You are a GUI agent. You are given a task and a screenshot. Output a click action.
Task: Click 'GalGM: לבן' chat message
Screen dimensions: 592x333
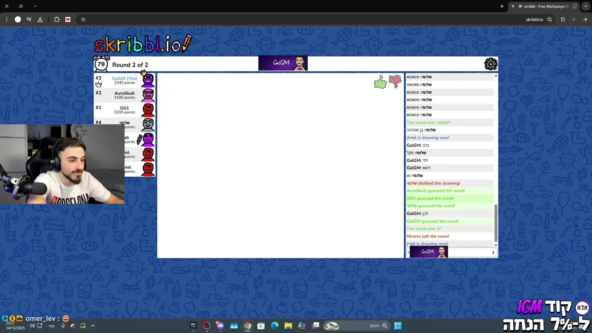(417, 214)
